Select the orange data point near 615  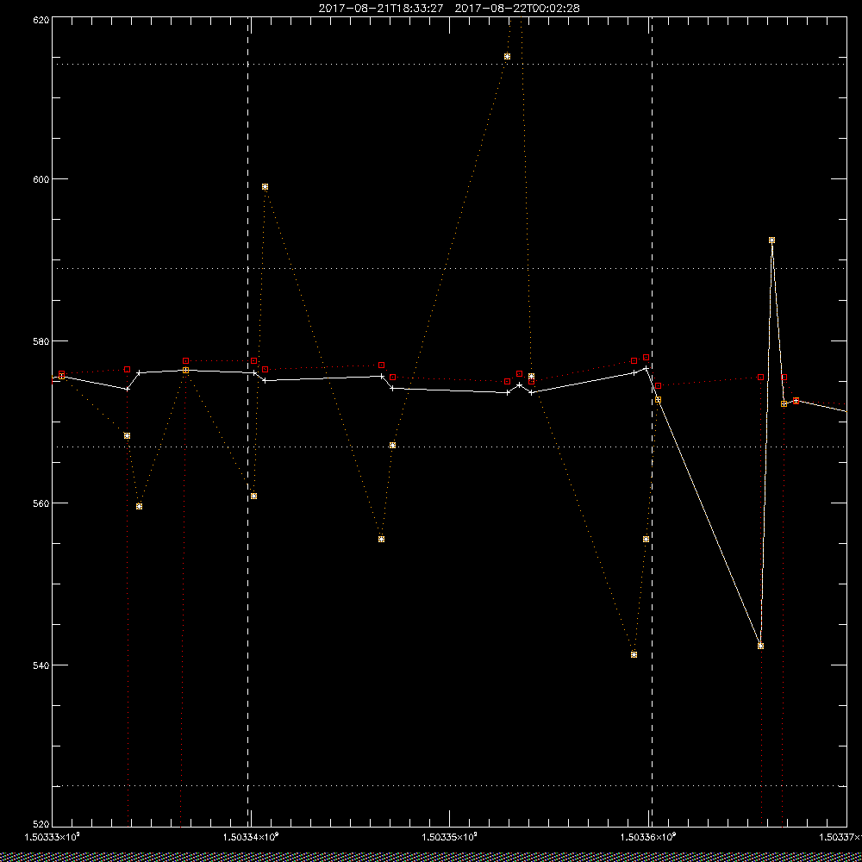pyautogui.click(x=508, y=57)
